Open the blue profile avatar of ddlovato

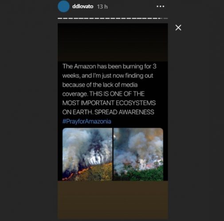pos(63,6)
